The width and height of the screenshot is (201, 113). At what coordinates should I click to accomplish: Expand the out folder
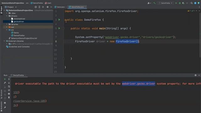(x=7, y=27)
